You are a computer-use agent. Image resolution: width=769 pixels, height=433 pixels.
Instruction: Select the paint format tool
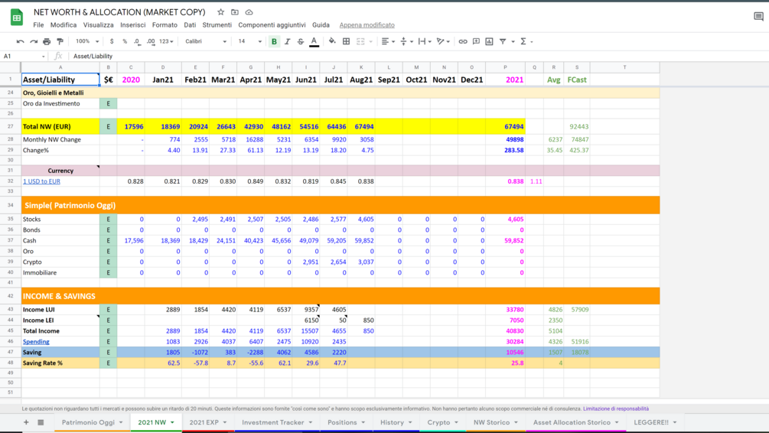[x=60, y=41]
